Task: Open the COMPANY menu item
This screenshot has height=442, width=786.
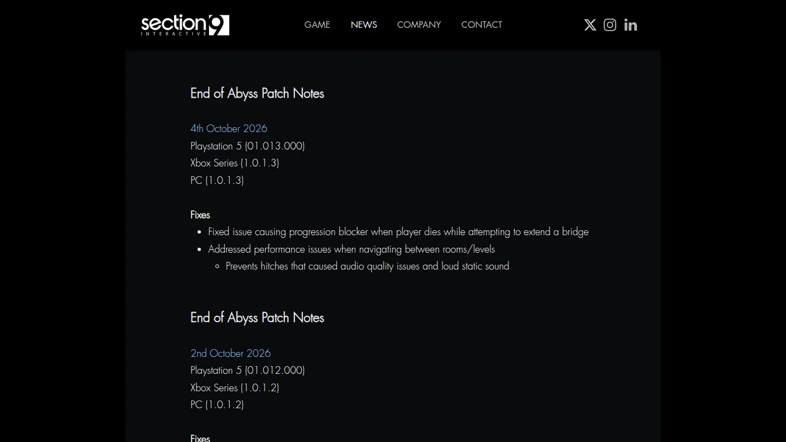Action: click(419, 25)
